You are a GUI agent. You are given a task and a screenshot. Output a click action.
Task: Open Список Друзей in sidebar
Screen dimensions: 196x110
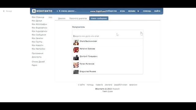tap(38, 62)
